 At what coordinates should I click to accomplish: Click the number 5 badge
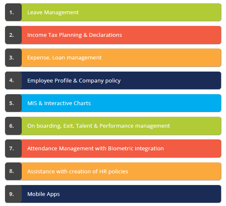[13, 103]
